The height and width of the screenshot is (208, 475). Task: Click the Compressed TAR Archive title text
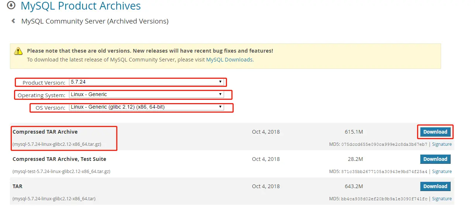tap(45, 132)
